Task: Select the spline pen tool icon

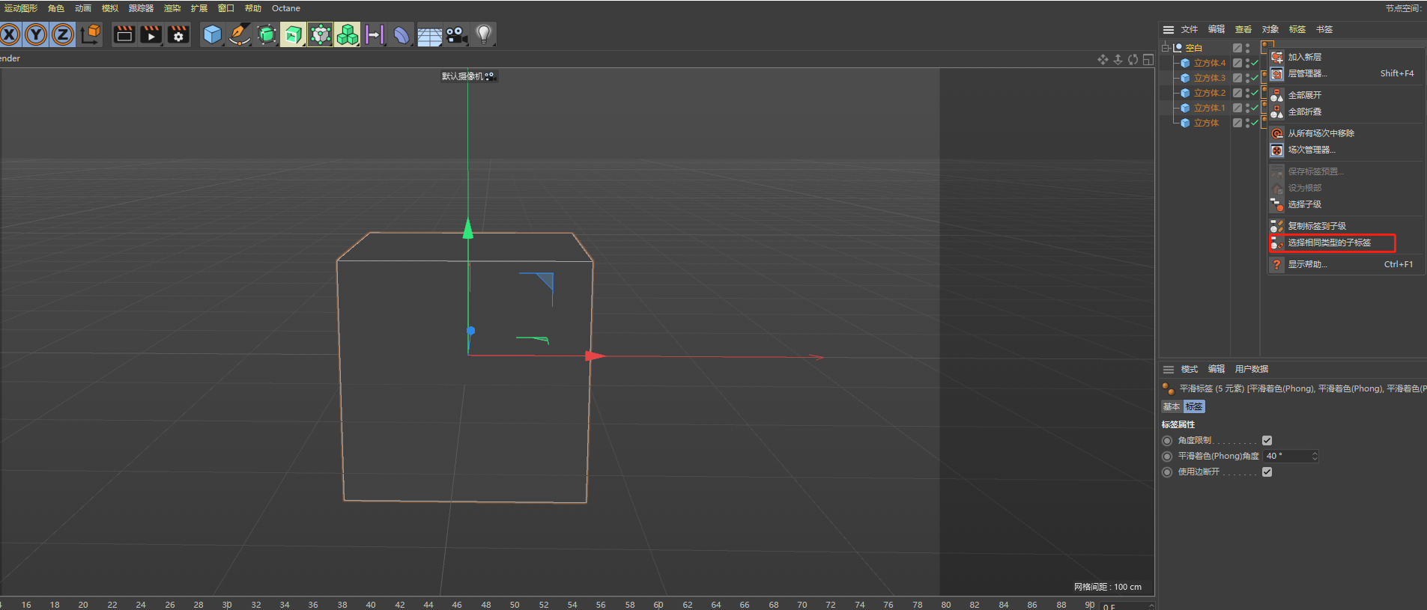Action: tap(240, 34)
